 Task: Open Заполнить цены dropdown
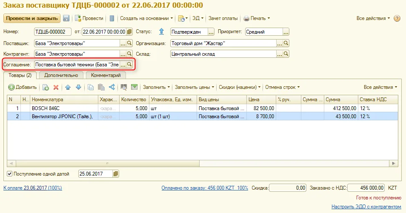(x=194, y=87)
